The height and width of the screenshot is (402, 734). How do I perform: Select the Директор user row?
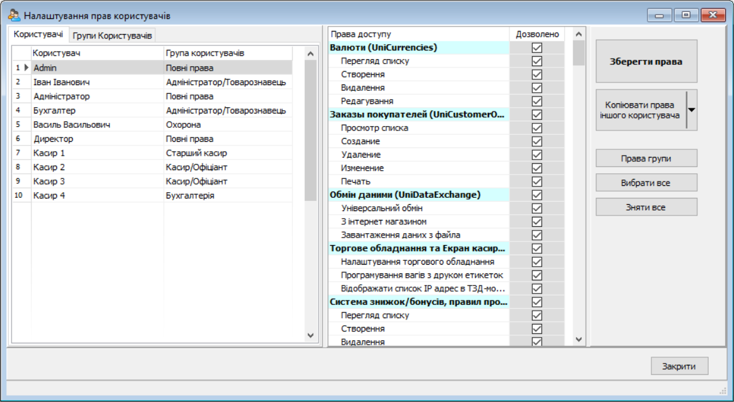pos(152,139)
